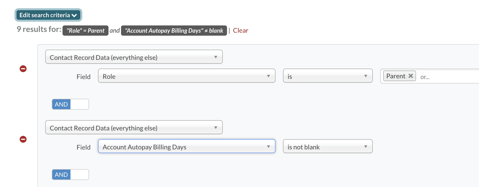This screenshot has width=479, height=187.
Task: Remove the Role criteria row
Action: tap(23, 69)
